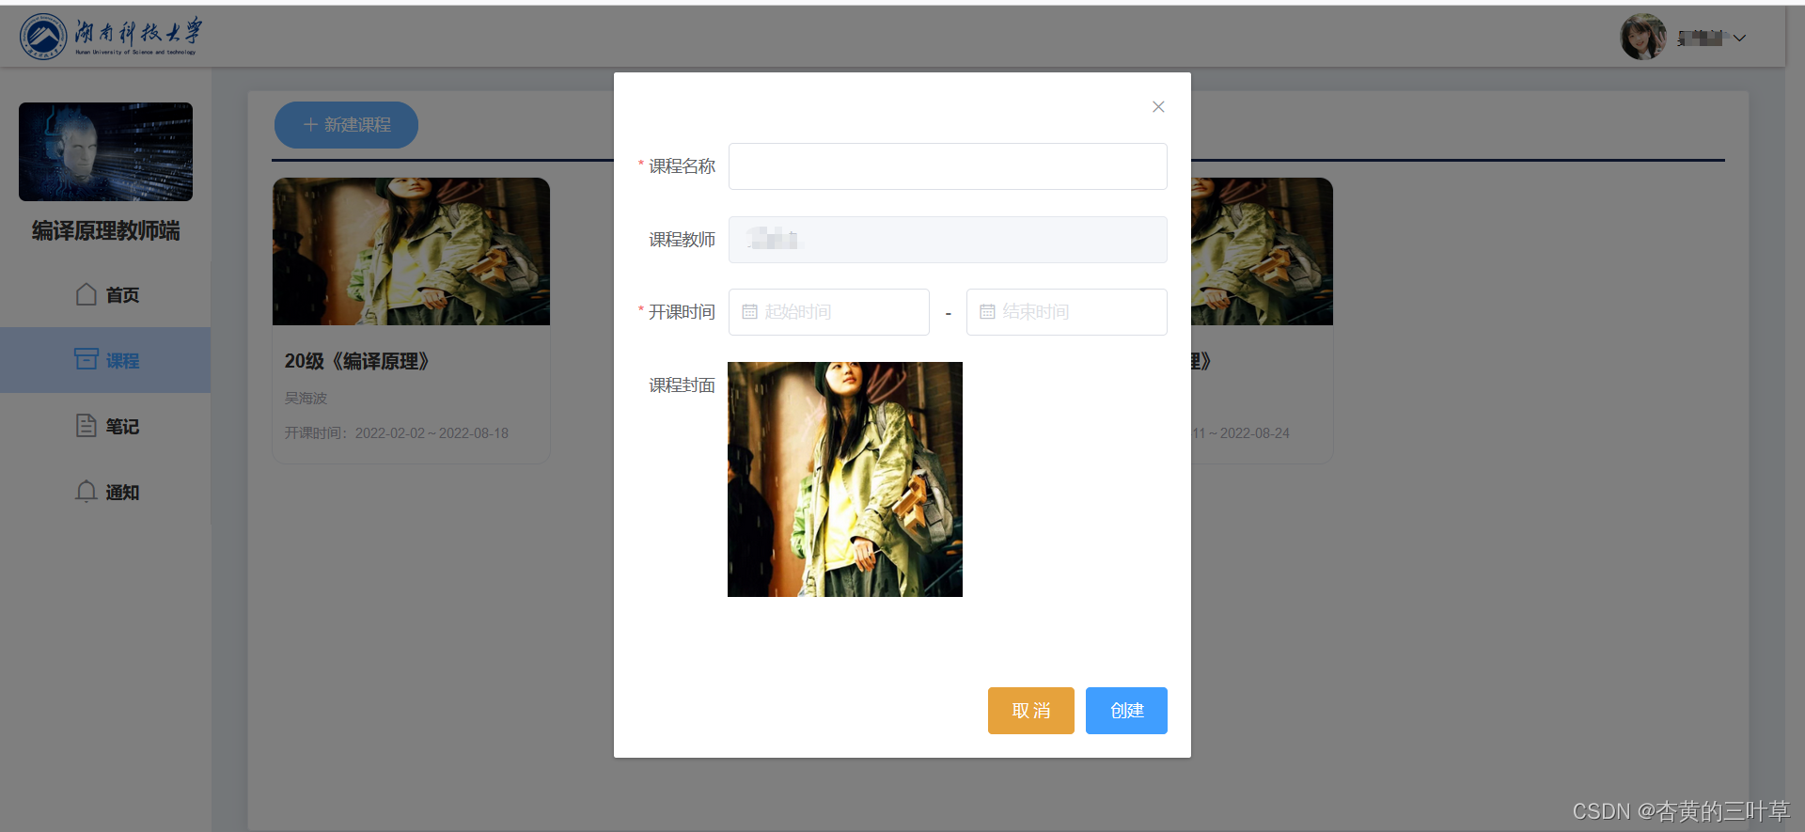Click the calendar icon in 结束时间
This screenshot has width=1805, height=832.
coord(987,312)
